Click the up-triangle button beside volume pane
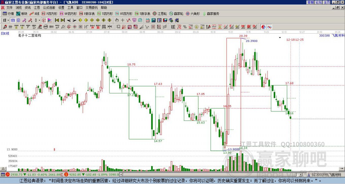The height and width of the screenshot is (184, 345). pyautogui.click(x=3, y=169)
